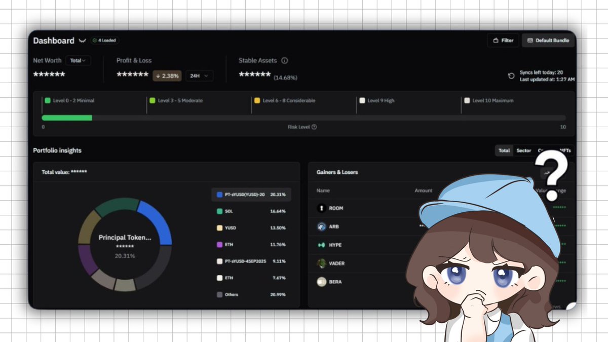This screenshot has width=608, height=342.
Task: Open the Default Bundle selector
Action: [x=548, y=41]
